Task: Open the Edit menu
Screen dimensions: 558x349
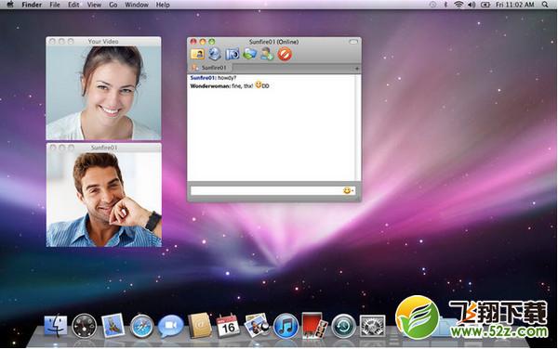Action: point(73,5)
